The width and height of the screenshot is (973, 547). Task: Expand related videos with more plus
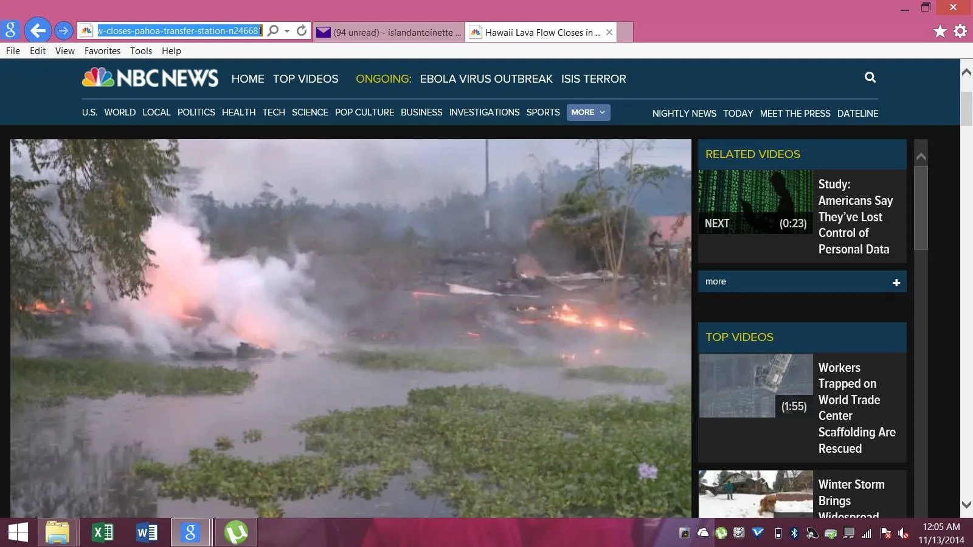pyautogui.click(x=896, y=282)
